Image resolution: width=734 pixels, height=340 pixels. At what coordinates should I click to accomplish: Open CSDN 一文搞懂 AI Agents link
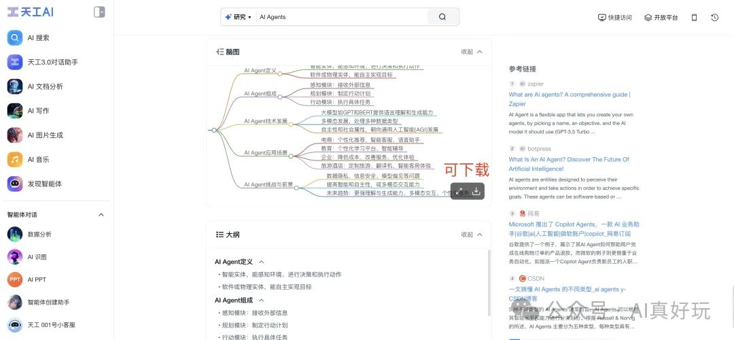pyautogui.click(x=567, y=294)
